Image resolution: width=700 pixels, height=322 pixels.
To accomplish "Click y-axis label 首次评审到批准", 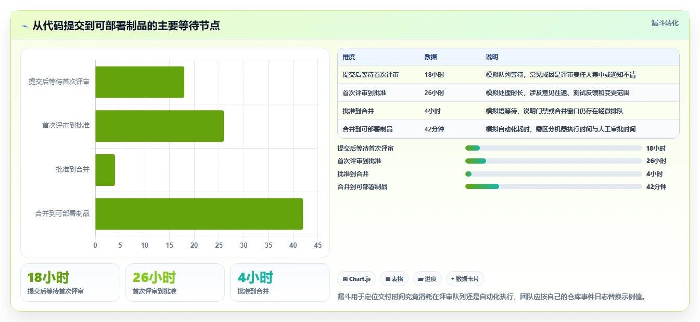I will (66, 126).
